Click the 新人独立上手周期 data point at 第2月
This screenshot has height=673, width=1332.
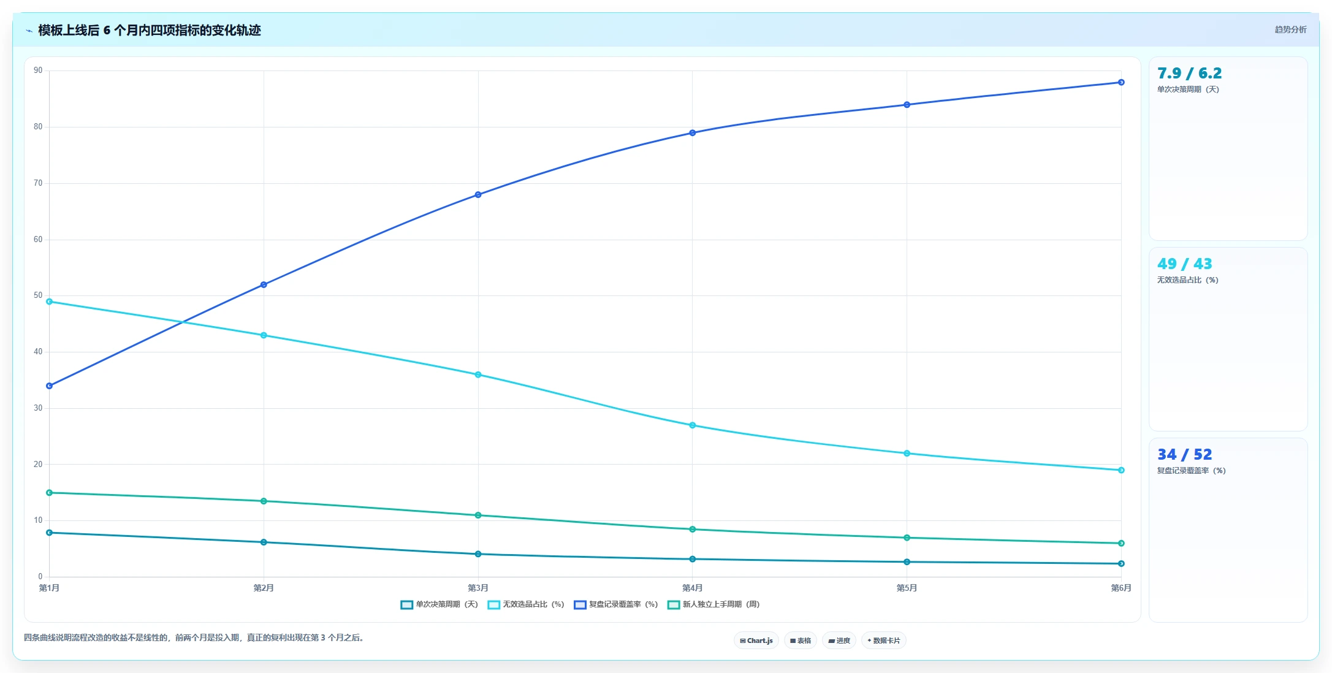[x=264, y=501]
